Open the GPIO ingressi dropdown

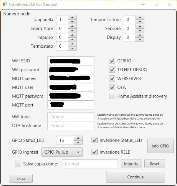[62, 152]
